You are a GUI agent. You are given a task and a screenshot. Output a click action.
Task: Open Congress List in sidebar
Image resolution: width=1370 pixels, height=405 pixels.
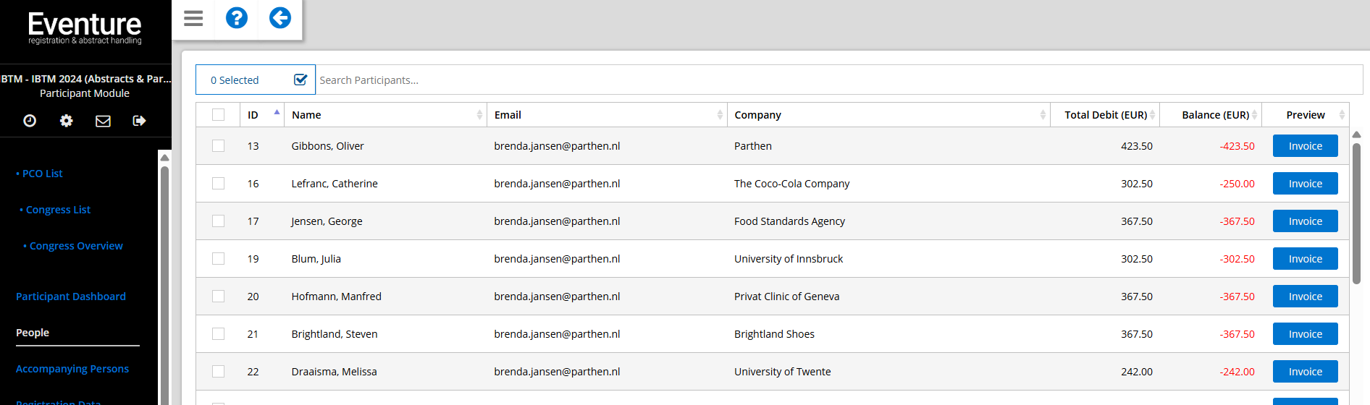58,210
